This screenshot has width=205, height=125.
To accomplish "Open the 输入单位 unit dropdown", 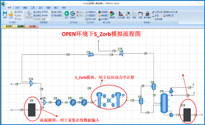I will [46, 12].
